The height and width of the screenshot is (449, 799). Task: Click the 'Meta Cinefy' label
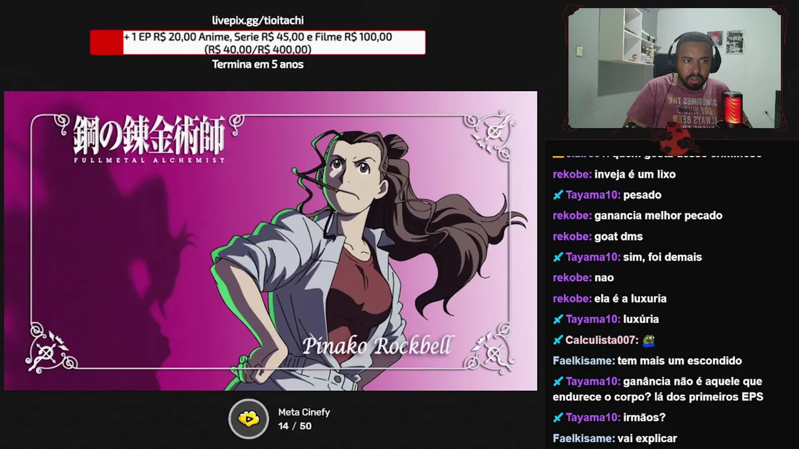[x=304, y=412]
